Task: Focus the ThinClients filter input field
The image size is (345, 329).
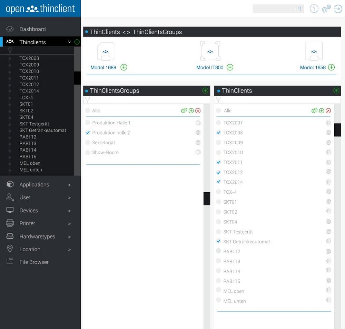Action: click(277, 100)
